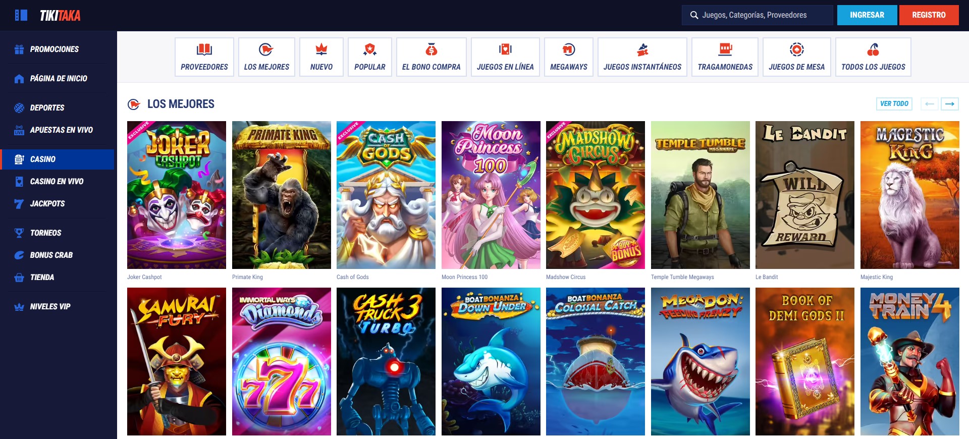The height and width of the screenshot is (439, 969).
Task: Open the Proveedores category tab
Action: coord(204,57)
